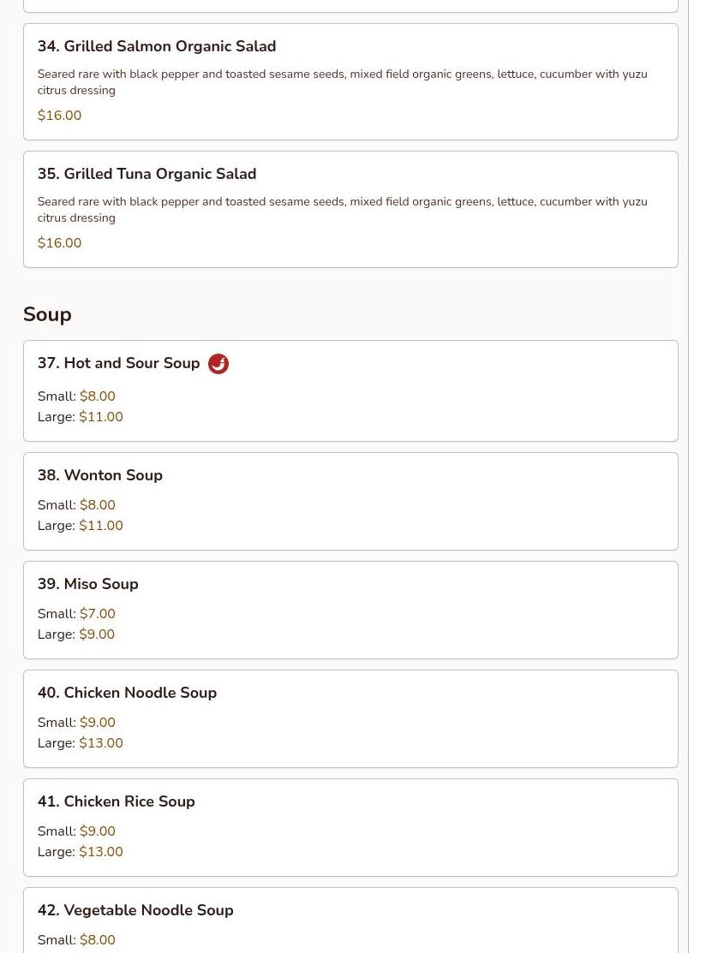
Task: Click the Soup section heading
Action: point(47,314)
